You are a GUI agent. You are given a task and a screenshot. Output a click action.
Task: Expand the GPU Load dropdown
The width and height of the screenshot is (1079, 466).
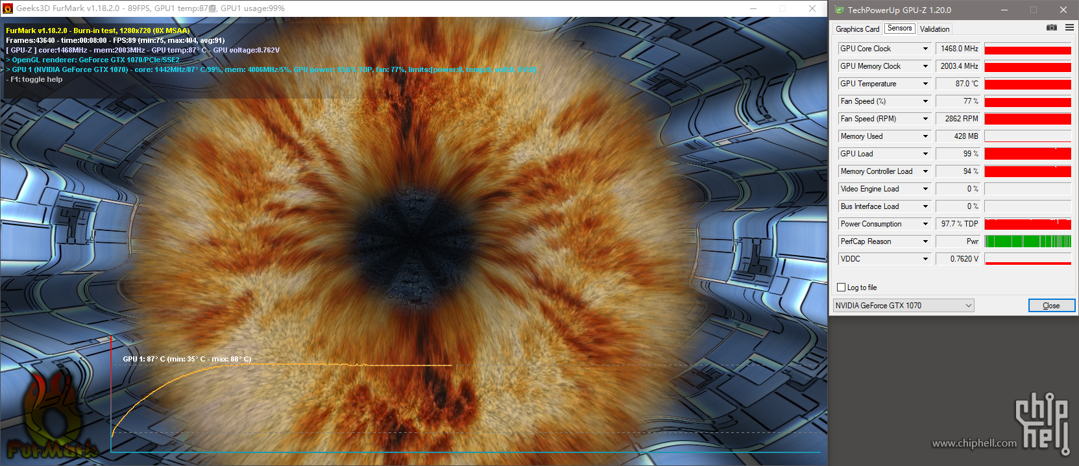(x=925, y=154)
